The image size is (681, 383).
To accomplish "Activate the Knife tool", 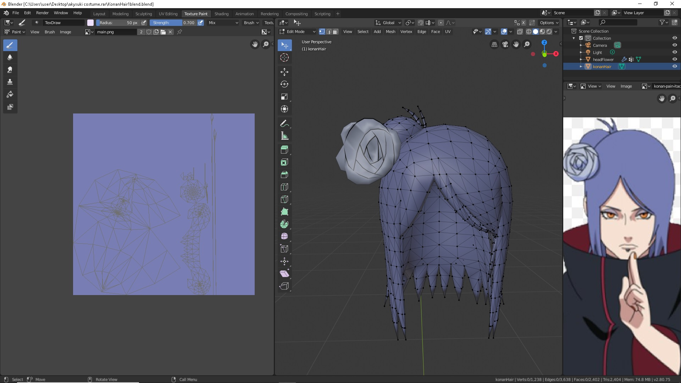I will pos(284,200).
